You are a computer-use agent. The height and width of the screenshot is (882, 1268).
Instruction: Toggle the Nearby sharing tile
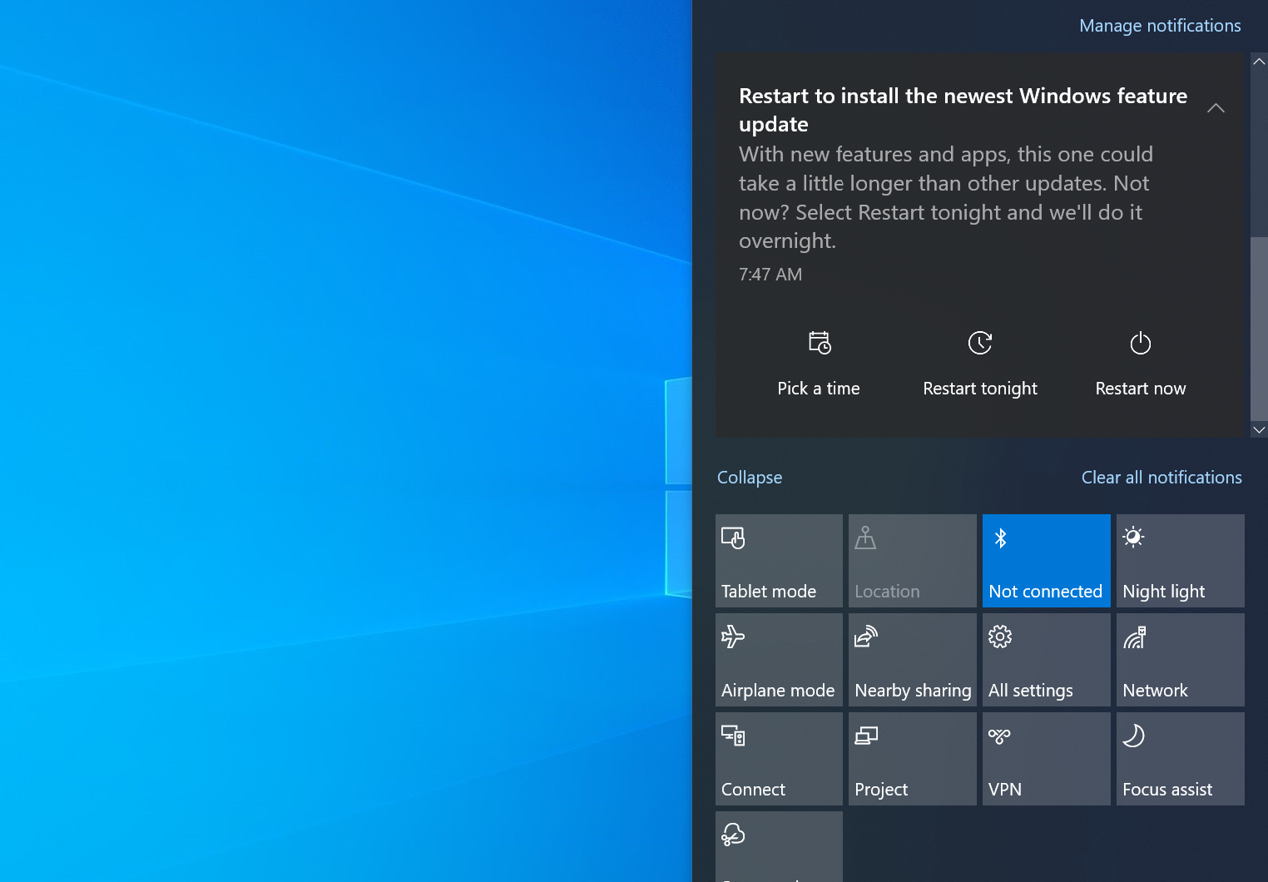coord(913,660)
